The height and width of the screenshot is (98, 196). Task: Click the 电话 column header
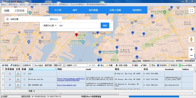click(x=154, y=69)
